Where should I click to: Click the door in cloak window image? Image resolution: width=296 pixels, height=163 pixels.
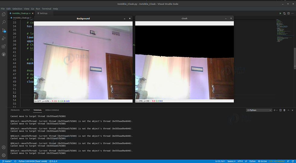pyautogui.click(x=221, y=79)
